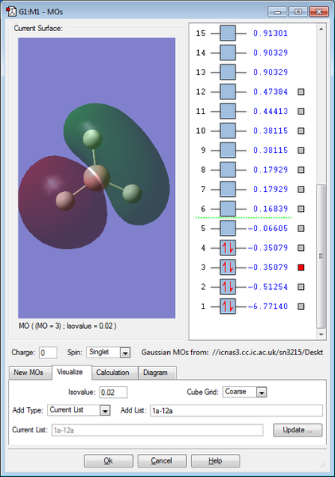This screenshot has width=335, height=477.
Task: Open Help for the MOs dialog
Action: (216, 461)
